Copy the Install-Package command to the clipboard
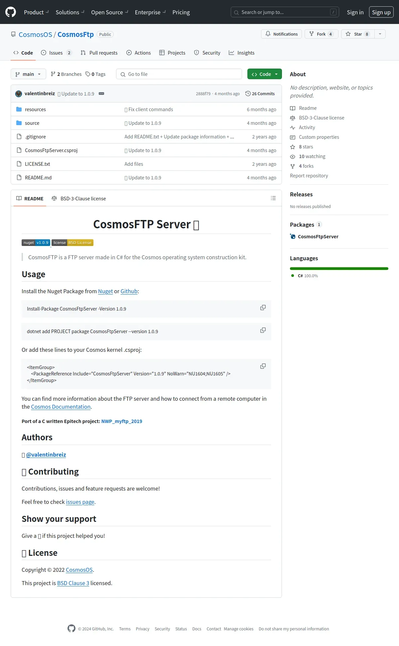The image size is (399, 646). (263, 308)
